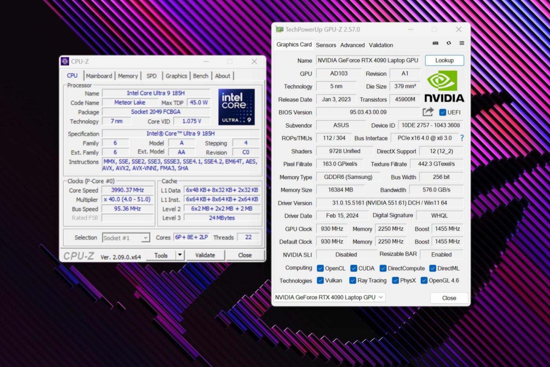
Task: Click the GPU Name field in GPU-Z
Action: pyautogui.click(x=368, y=60)
